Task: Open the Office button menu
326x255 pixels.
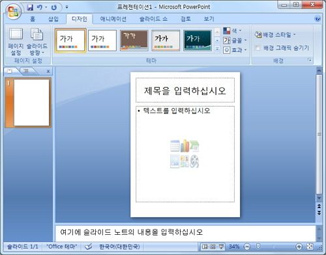Action: (14, 11)
